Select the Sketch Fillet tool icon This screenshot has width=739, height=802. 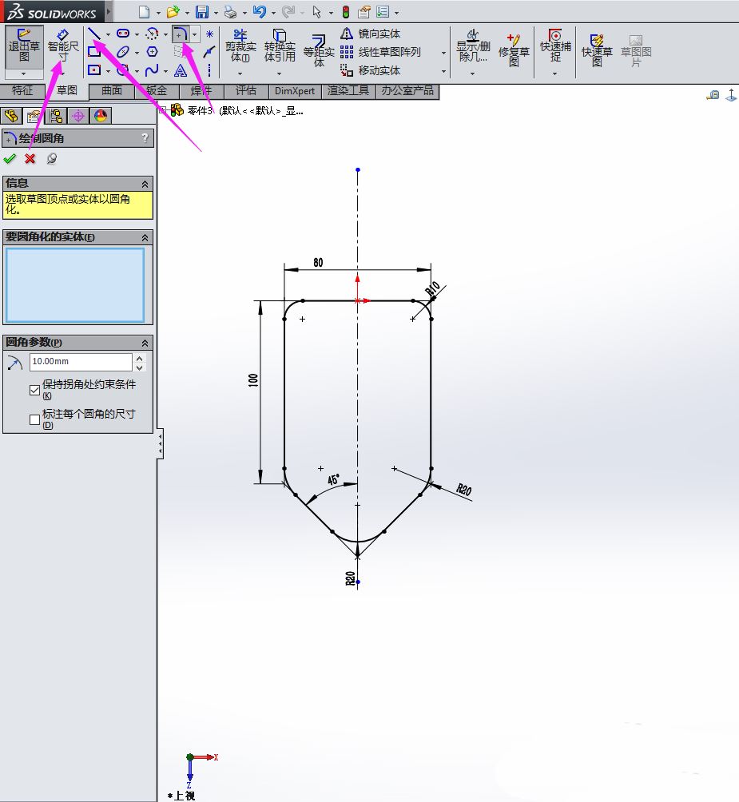181,34
